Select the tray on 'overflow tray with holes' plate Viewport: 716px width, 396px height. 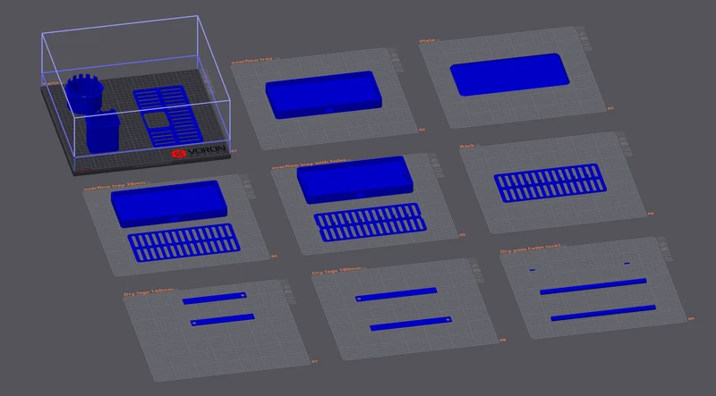[354, 180]
